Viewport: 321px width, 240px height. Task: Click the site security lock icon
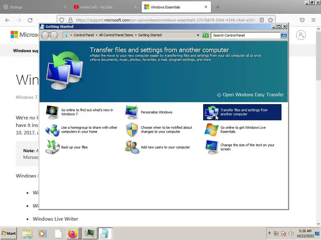pos(71,20)
